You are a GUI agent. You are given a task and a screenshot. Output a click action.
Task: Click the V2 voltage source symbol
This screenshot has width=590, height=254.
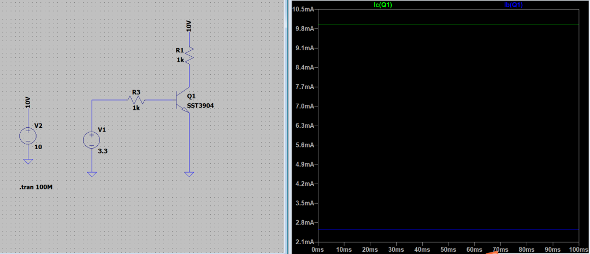pyautogui.click(x=28, y=135)
